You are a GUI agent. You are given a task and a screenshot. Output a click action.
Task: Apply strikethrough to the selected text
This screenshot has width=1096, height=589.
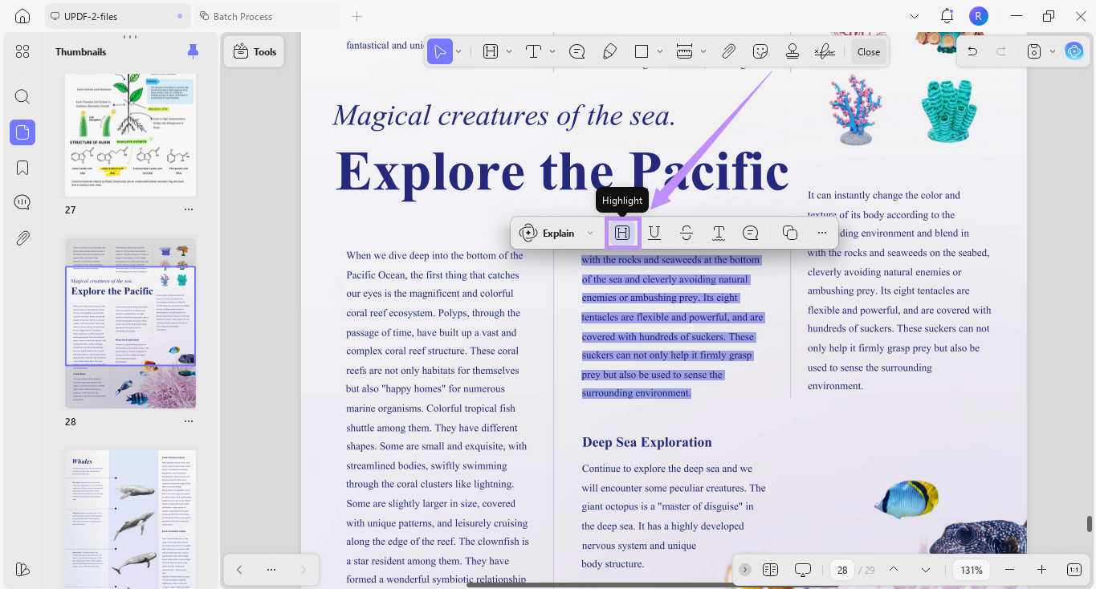tap(687, 233)
